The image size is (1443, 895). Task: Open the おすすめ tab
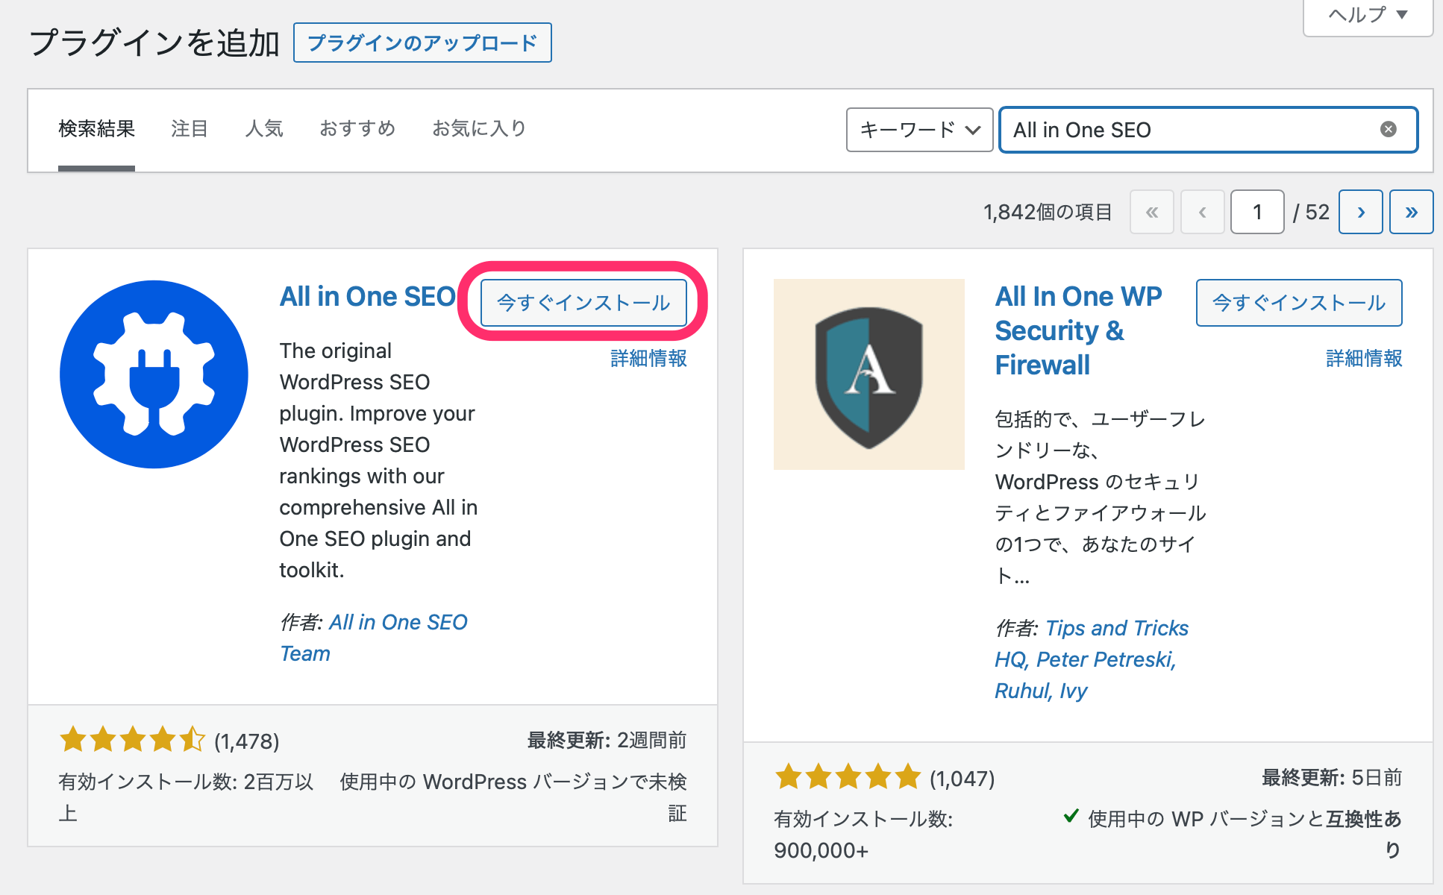click(x=357, y=129)
